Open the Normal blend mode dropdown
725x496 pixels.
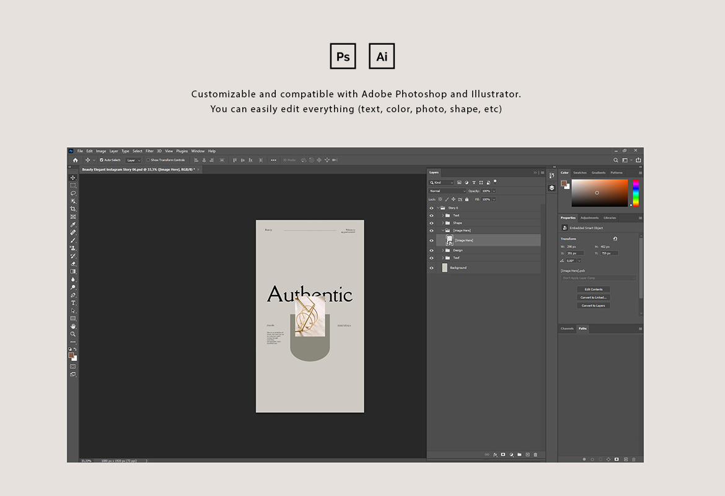coord(447,191)
